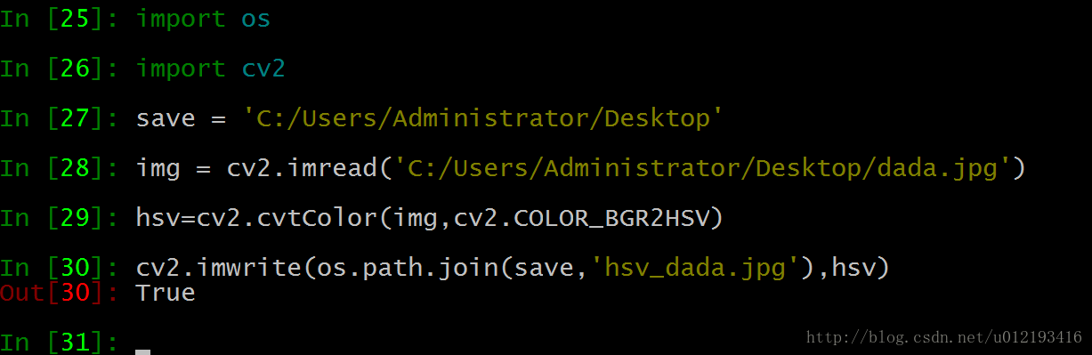Click the In [30] prompt label
This screenshot has height=355, width=1092.
click(x=59, y=268)
